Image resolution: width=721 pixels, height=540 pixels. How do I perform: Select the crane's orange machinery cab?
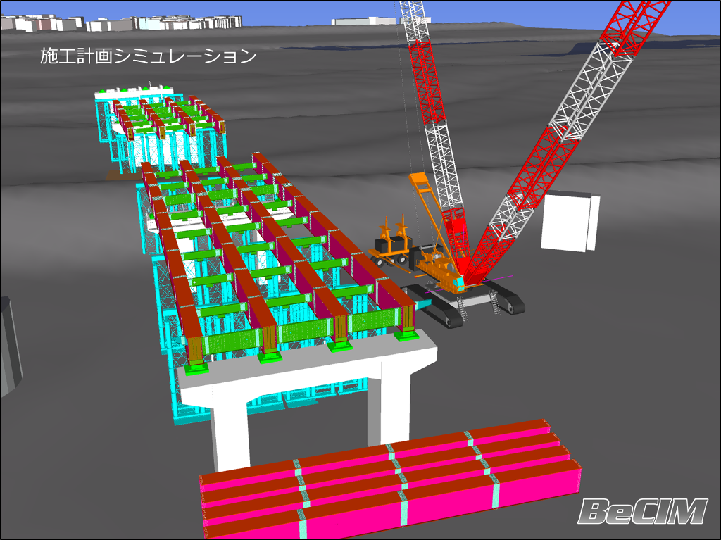point(440,271)
